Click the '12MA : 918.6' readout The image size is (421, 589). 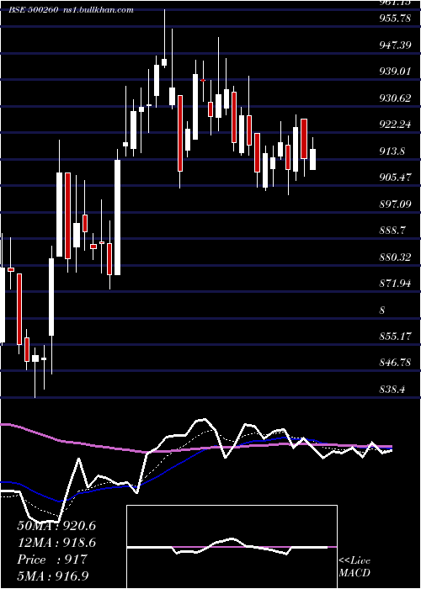pyautogui.click(x=56, y=543)
